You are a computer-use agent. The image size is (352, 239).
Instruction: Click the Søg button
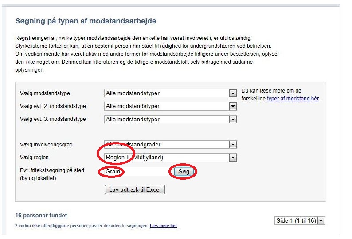pos(184,172)
